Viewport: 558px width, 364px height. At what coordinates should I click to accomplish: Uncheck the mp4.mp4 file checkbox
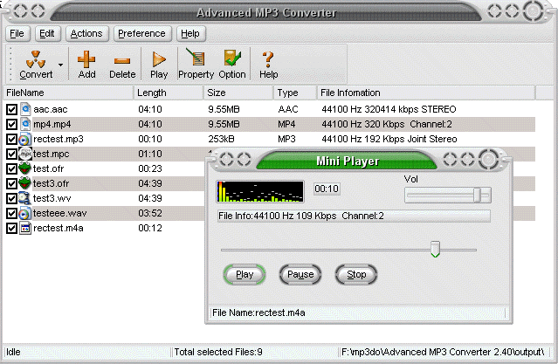tap(11, 124)
